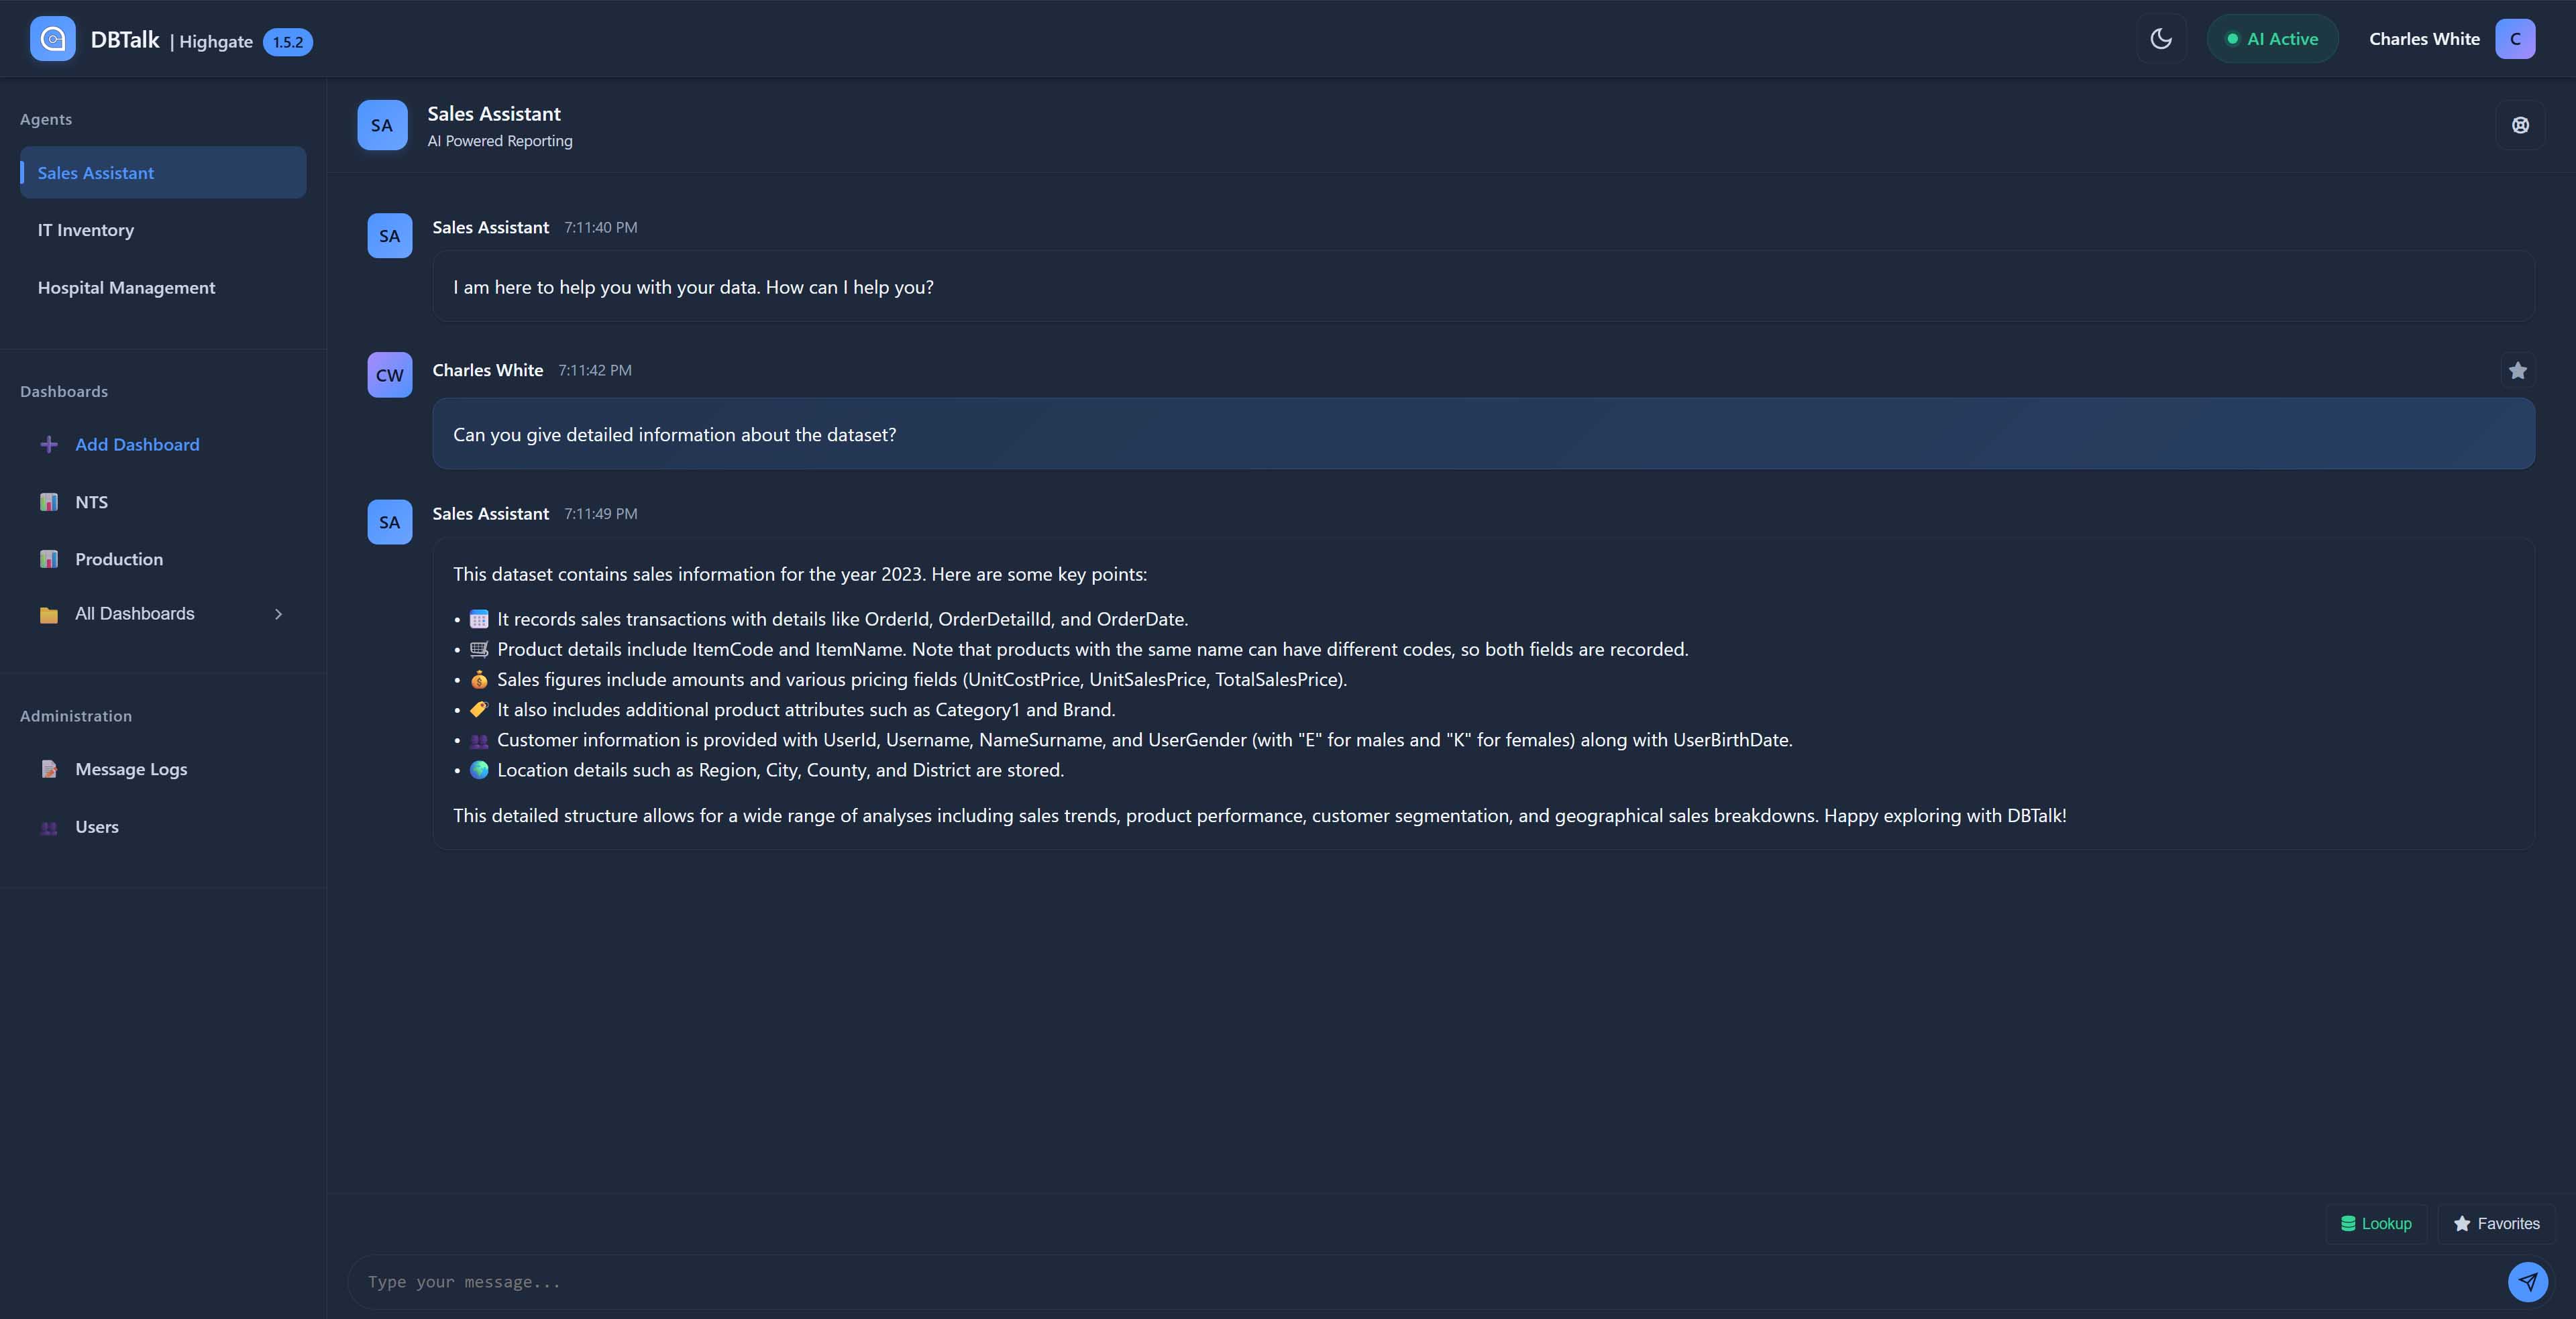The width and height of the screenshot is (2576, 1319).
Task: Open Charles White user avatar menu
Action: [x=2514, y=39]
